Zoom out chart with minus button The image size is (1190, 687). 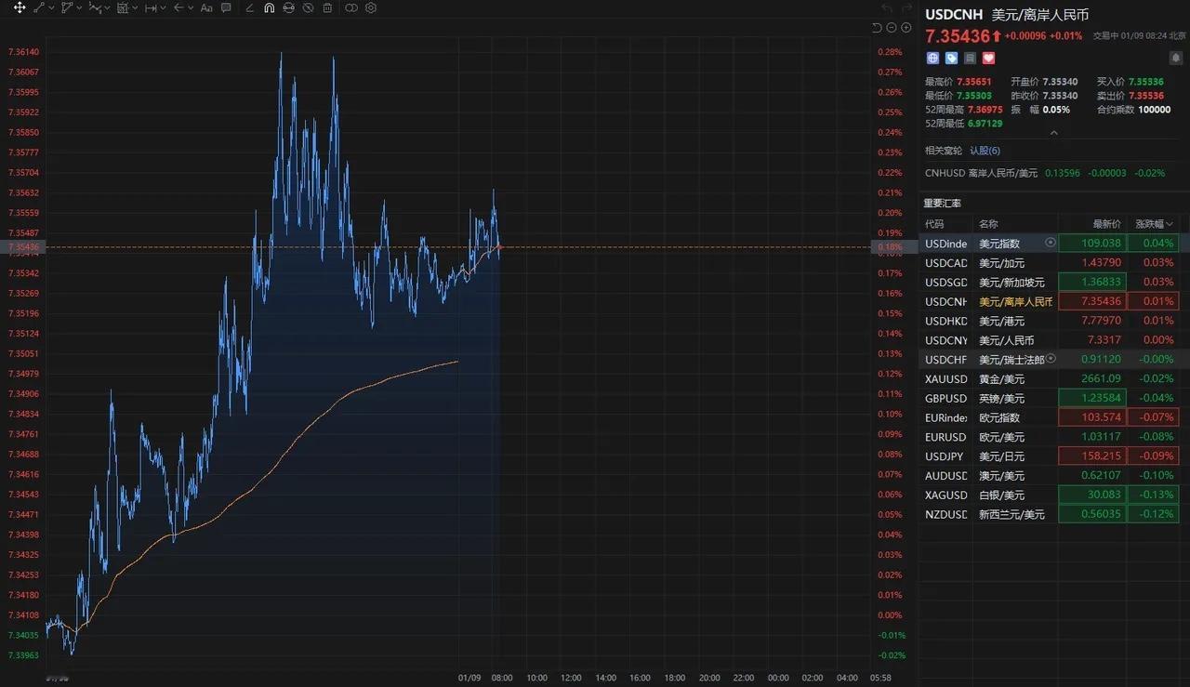point(892,28)
